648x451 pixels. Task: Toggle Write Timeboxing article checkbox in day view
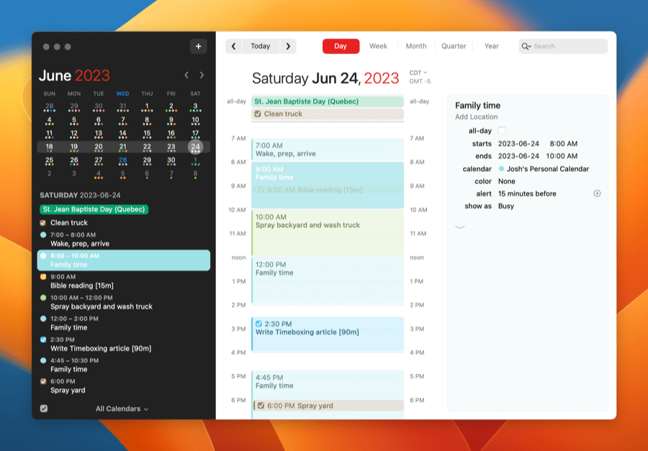click(258, 324)
